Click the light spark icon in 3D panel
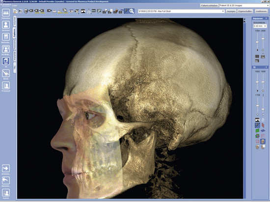The height and width of the screenshot is (202, 270). click(x=263, y=120)
